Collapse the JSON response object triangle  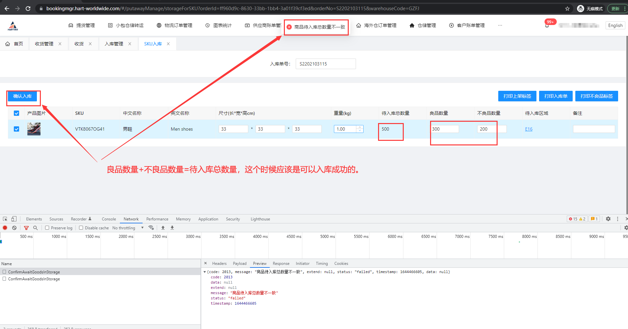point(205,272)
